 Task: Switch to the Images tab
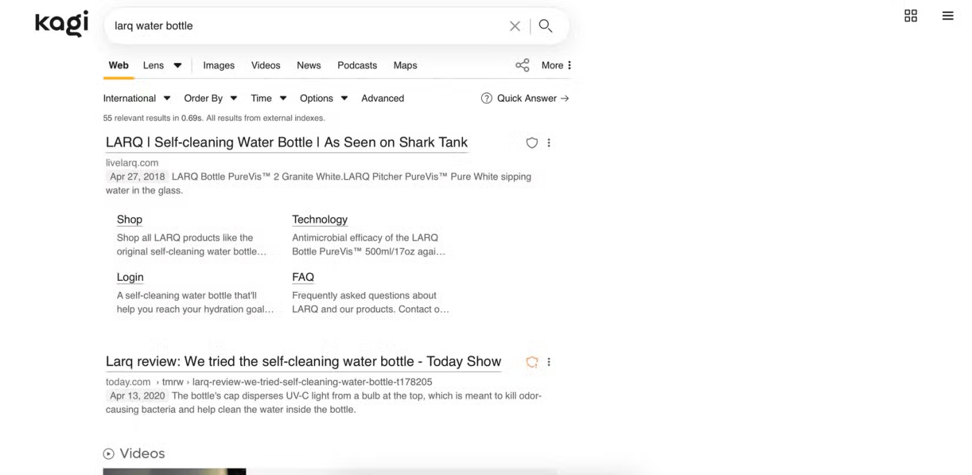[x=219, y=65]
